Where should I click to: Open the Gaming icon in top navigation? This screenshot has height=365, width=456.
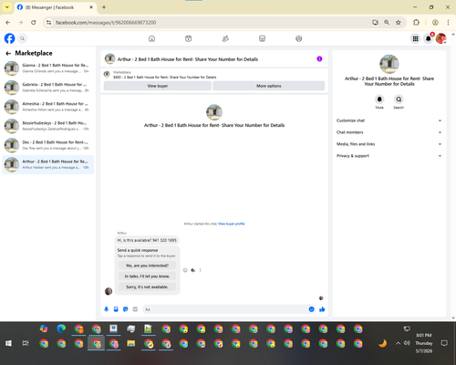(299, 38)
